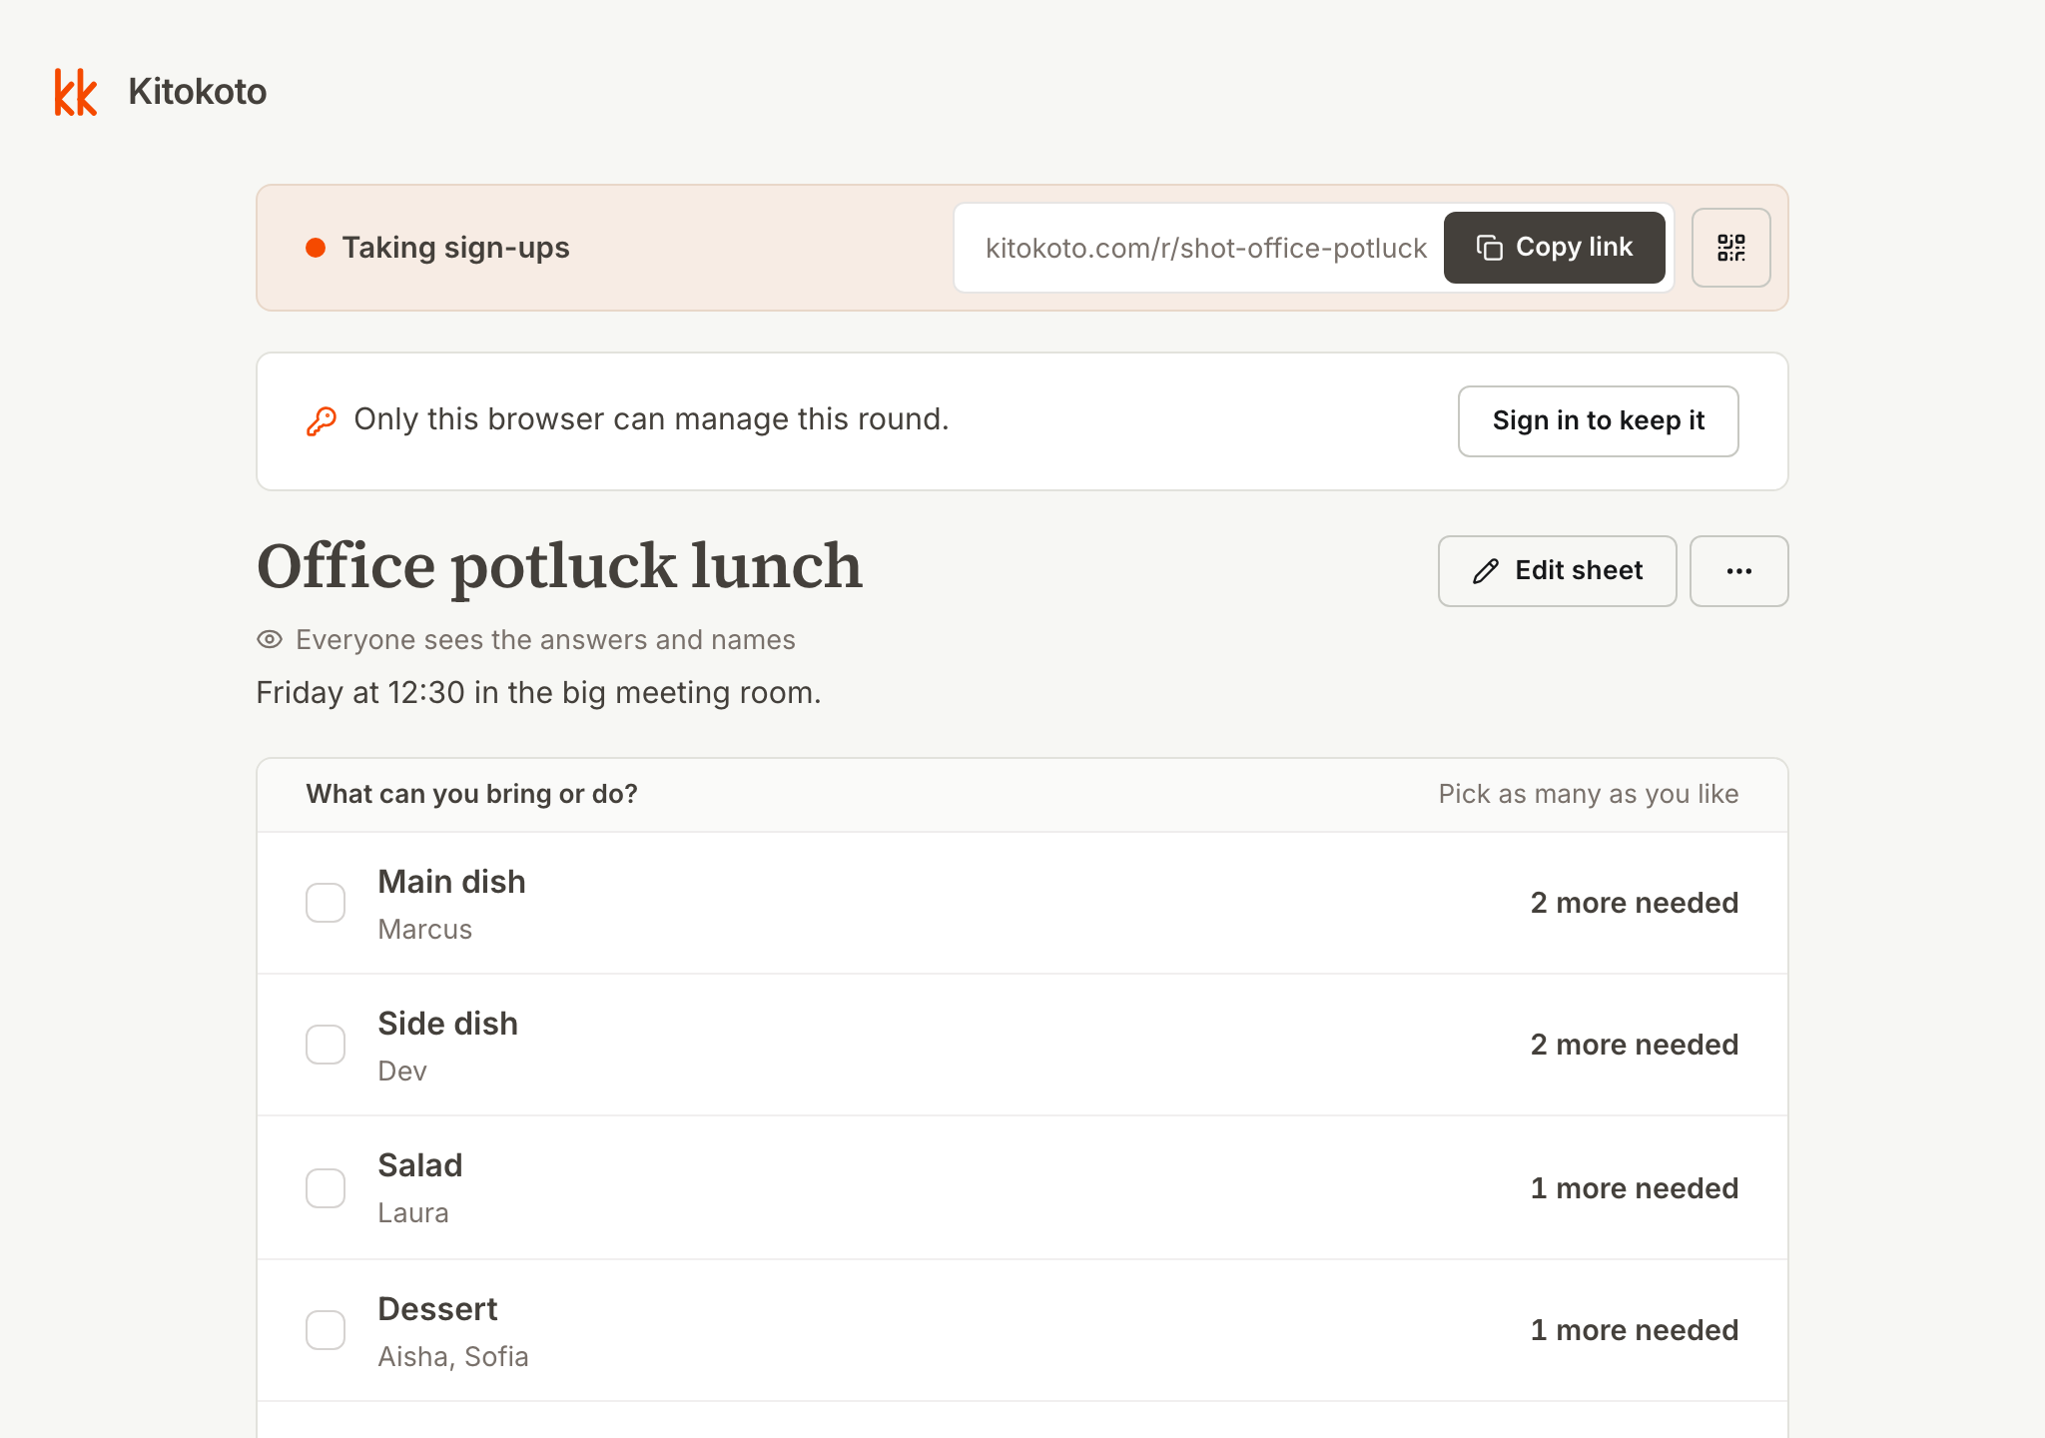Click '2 more needed' in Main dish row
The width and height of the screenshot is (2045, 1438).
pos(1634,903)
